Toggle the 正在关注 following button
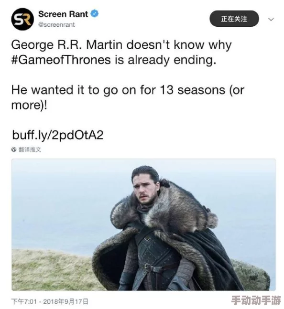The height and width of the screenshot is (309, 284). 234,19
